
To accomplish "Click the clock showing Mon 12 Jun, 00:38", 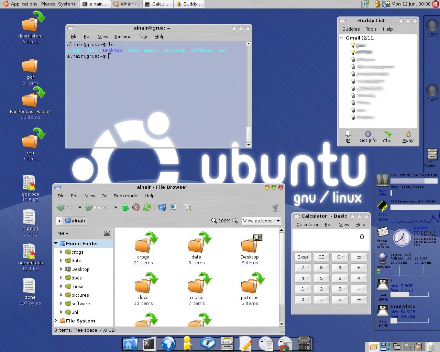I will click(x=411, y=4).
